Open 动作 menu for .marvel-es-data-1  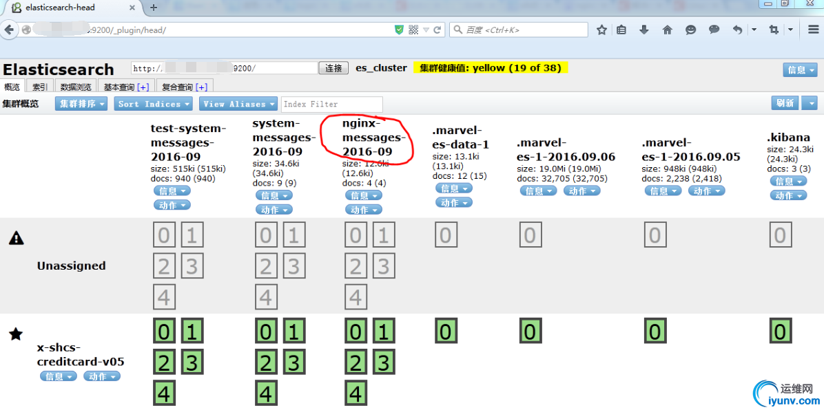454,203
